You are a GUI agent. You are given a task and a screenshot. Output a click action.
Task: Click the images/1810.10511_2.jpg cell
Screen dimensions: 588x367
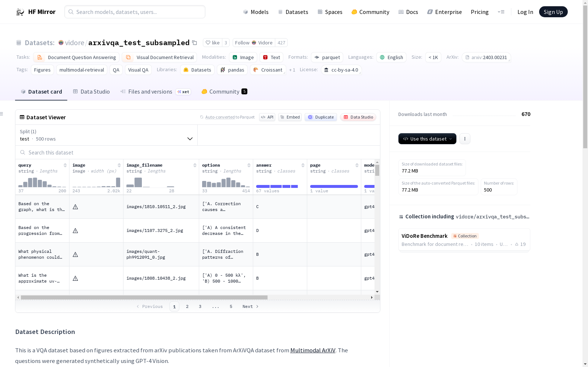[x=161, y=207]
